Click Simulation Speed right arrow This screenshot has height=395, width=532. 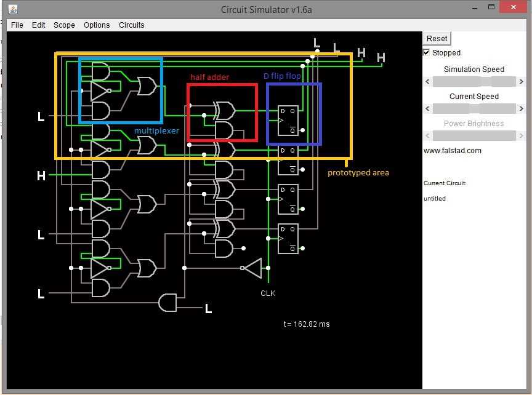point(521,81)
